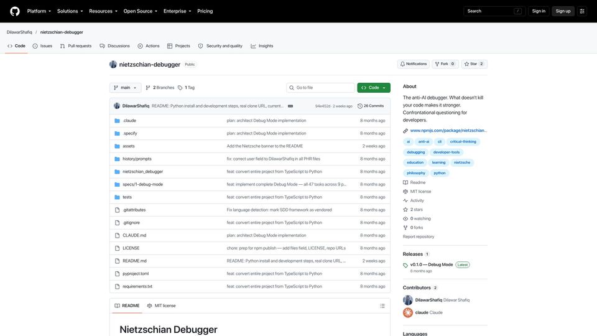The height and width of the screenshot is (336, 597).
Task: Open the Discussions tab
Action: coord(114,45)
